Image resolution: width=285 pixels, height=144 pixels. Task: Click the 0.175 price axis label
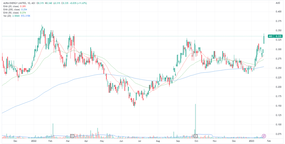(x=278, y=96)
